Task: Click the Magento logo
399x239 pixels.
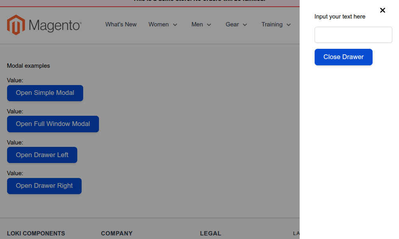Action: (44, 25)
